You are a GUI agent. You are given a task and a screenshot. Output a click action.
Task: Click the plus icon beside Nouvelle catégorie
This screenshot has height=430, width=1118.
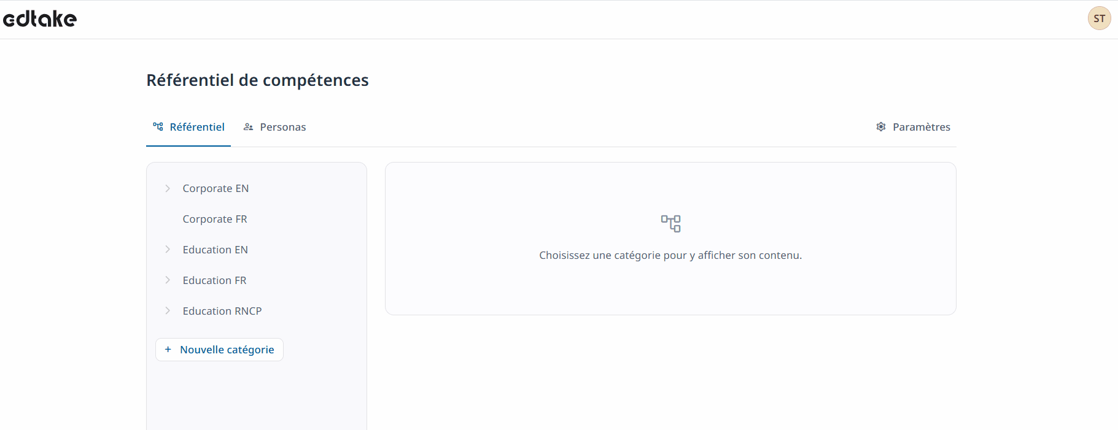pos(168,350)
